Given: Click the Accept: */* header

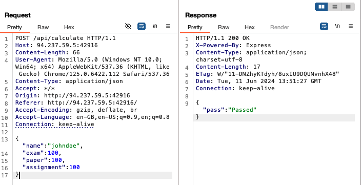Looking at the screenshot, I should click(35, 88).
